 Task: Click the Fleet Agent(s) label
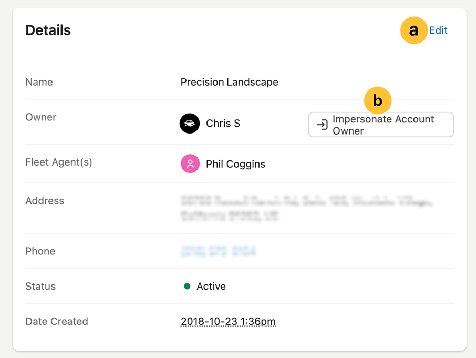[59, 162]
